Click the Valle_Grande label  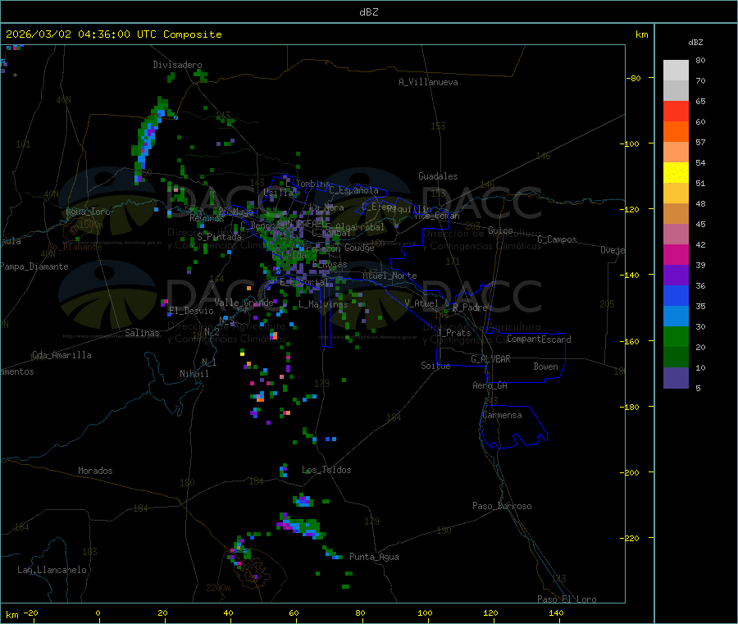click(244, 302)
